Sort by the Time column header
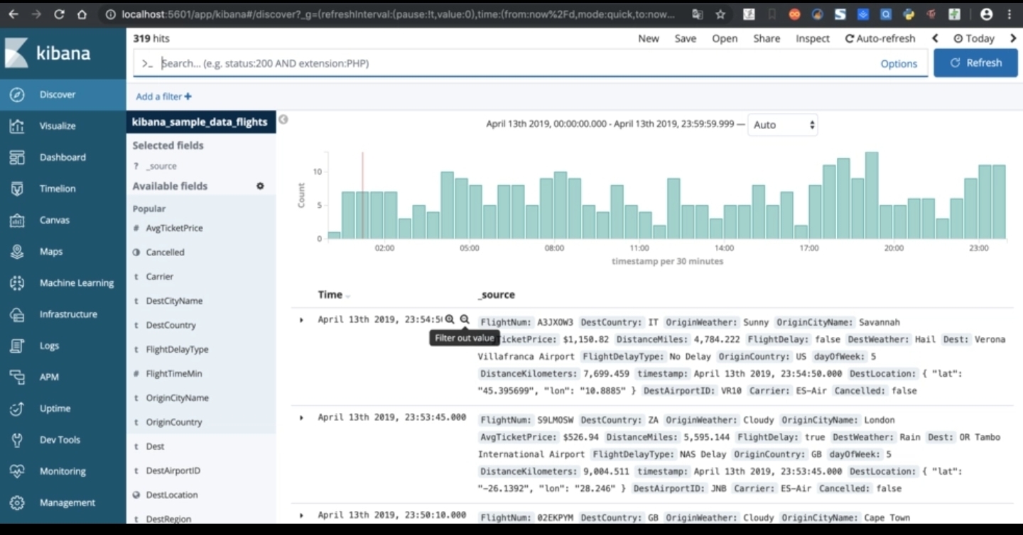Screen dimensions: 1023x535 334,294
